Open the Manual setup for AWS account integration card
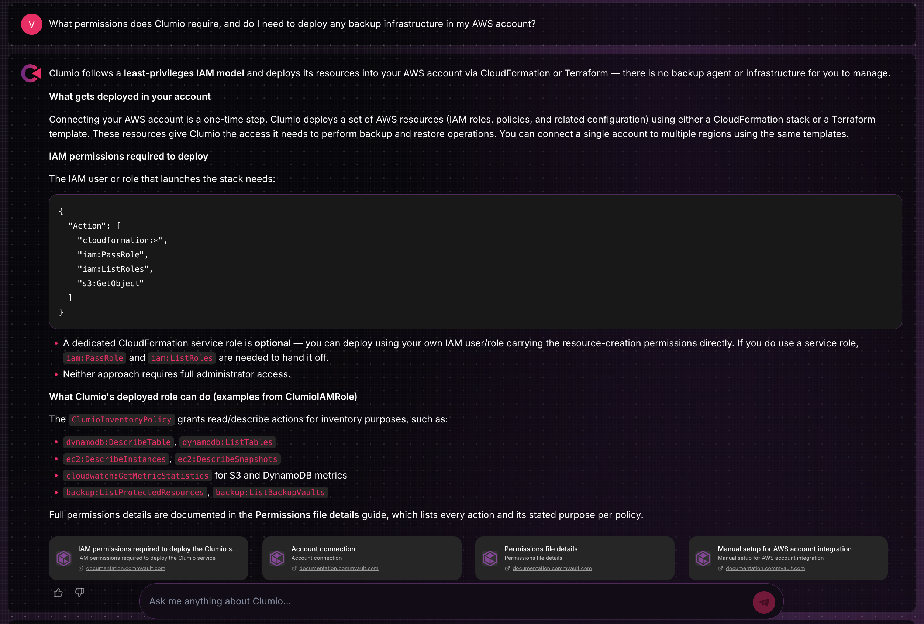This screenshot has height=624, width=924. pos(788,558)
